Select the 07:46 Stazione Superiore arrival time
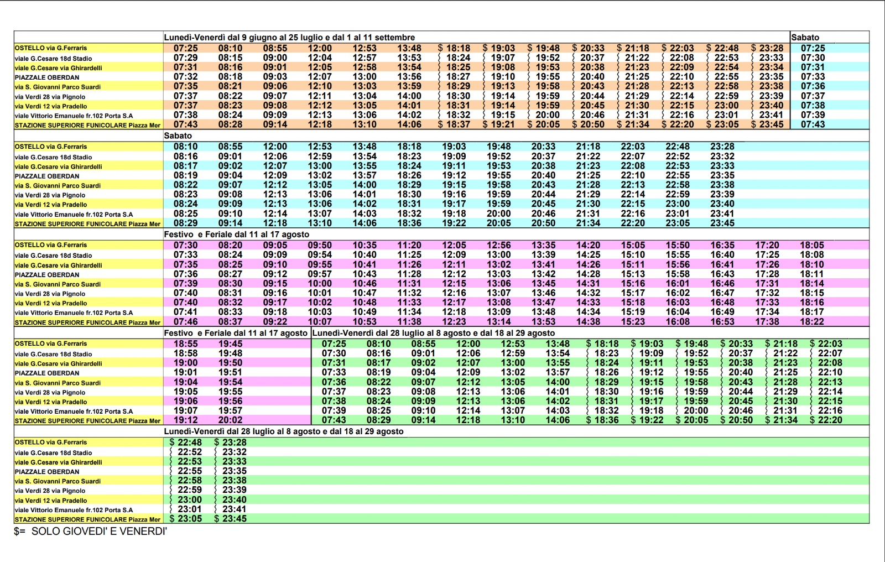Image resolution: width=885 pixels, height=562 pixels. pyautogui.click(x=185, y=322)
